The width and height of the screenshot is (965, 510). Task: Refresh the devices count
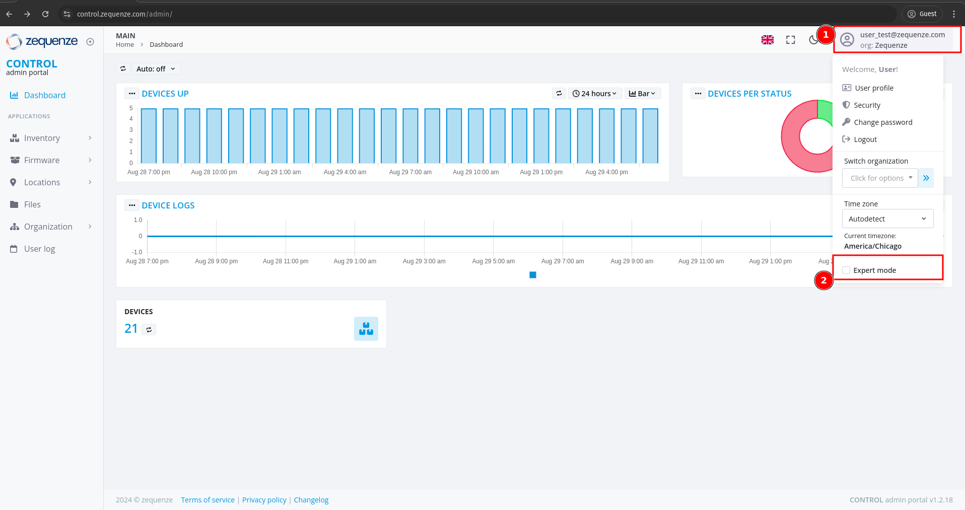[x=149, y=330]
